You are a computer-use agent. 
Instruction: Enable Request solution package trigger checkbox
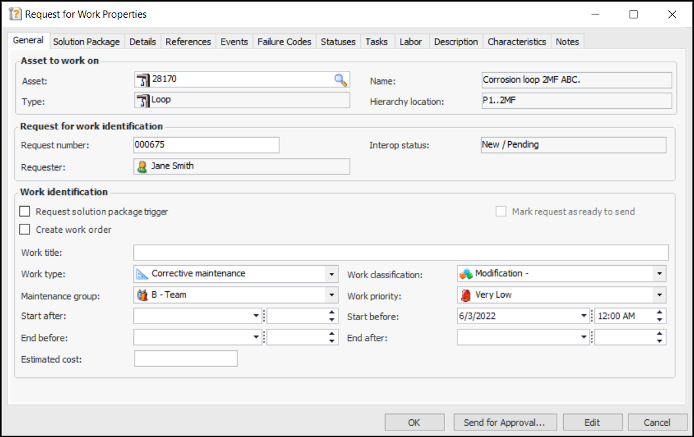point(25,212)
